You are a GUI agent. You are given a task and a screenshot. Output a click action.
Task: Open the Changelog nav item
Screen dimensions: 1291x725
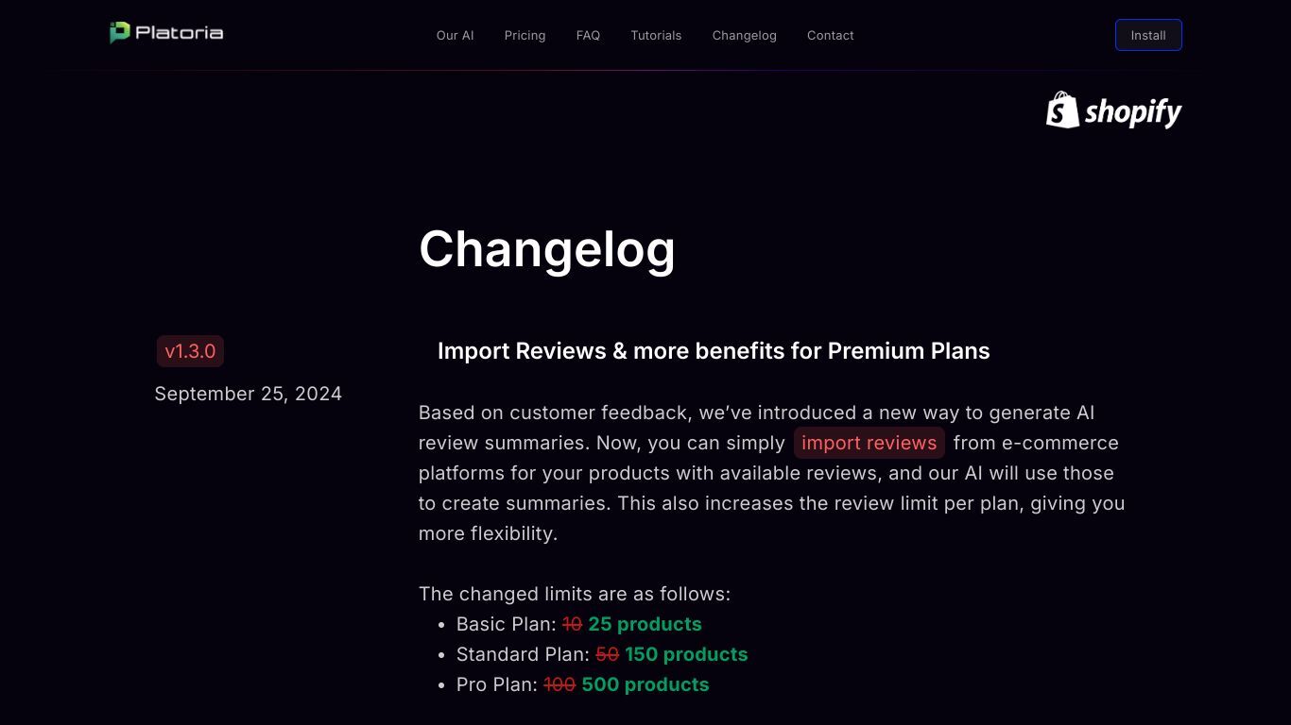(x=744, y=35)
